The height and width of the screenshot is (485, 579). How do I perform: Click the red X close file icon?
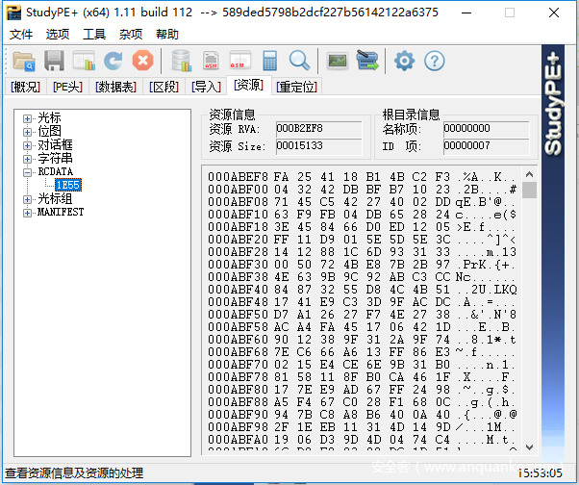pos(142,62)
